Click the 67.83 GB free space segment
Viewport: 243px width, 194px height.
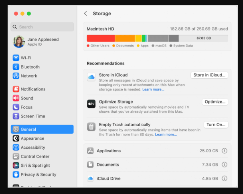click(203, 38)
